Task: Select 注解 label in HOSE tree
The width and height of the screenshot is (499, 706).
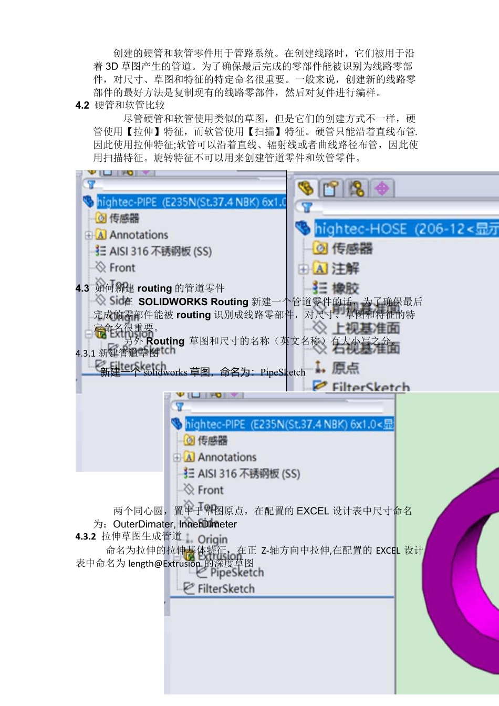Action: pyautogui.click(x=345, y=268)
